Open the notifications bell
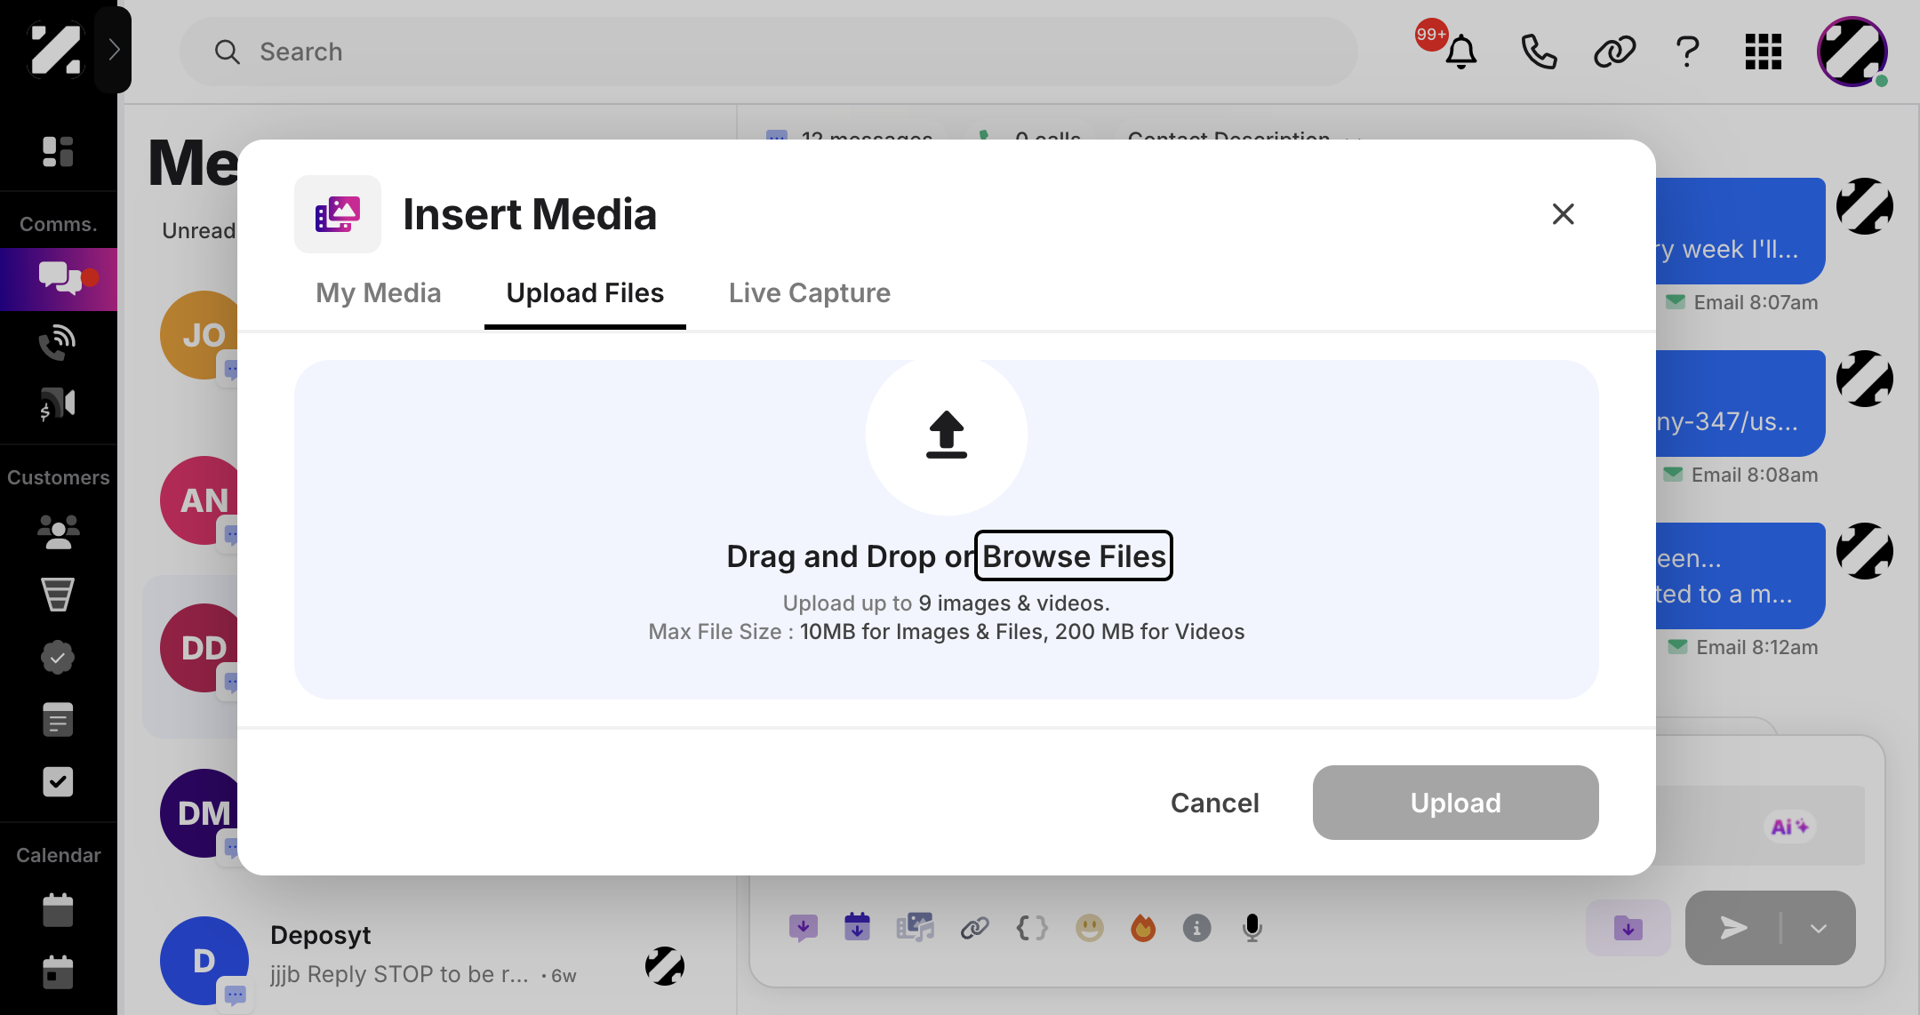 (x=1460, y=52)
